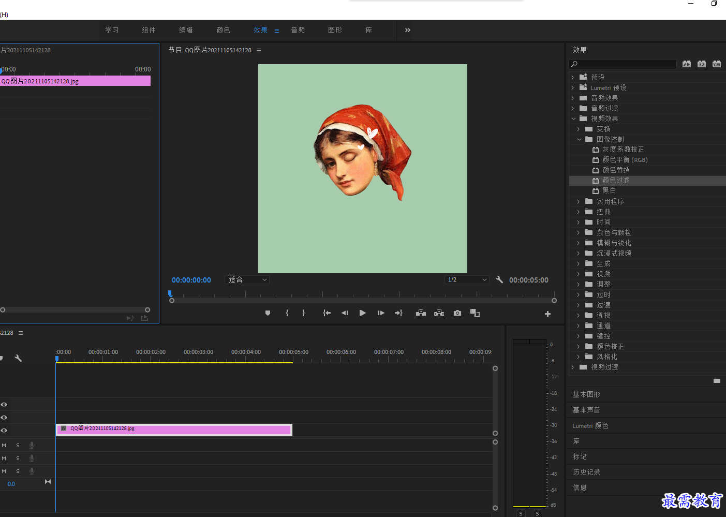Click program monitor playhead marker

pyautogui.click(x=170, y=293)
